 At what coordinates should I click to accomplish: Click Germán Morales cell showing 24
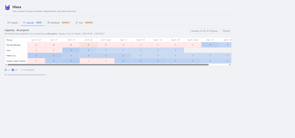point(88,45)
